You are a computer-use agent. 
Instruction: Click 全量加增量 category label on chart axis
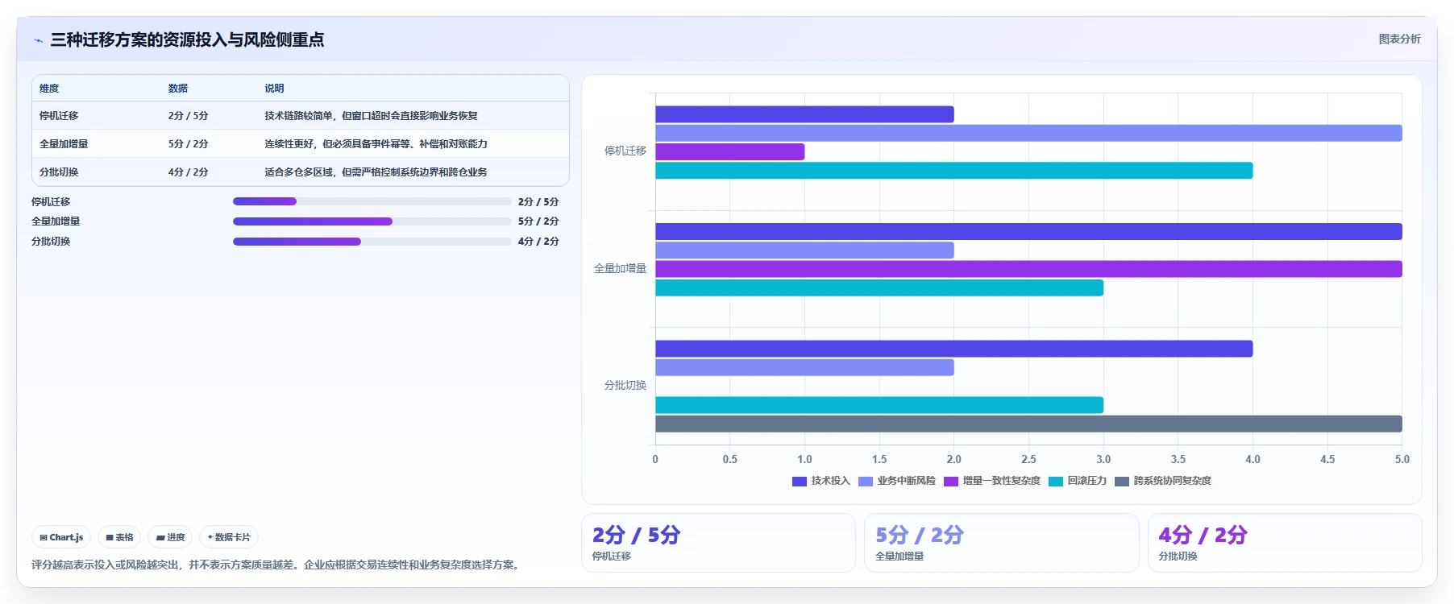click(x=621, y=268)
